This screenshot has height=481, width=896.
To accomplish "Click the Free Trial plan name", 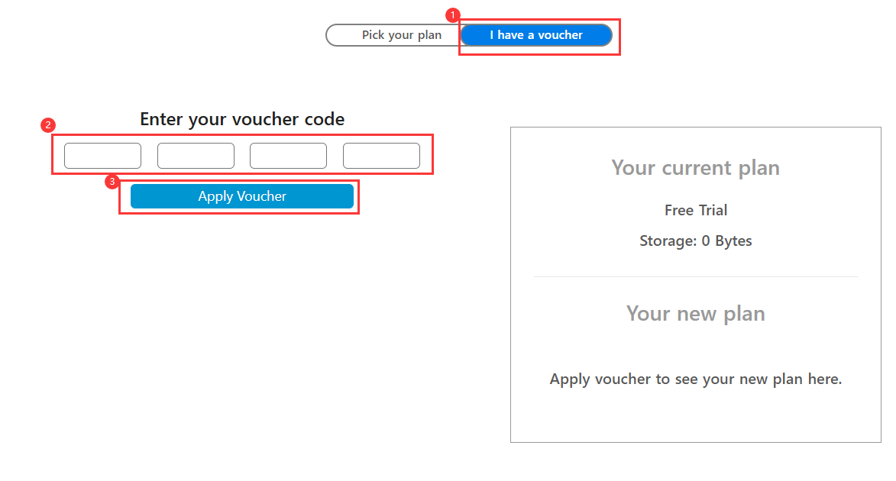I will [695, 210].
